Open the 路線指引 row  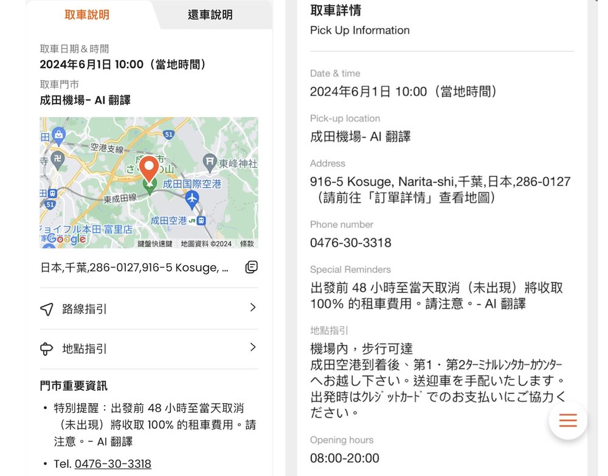(148, 309)
